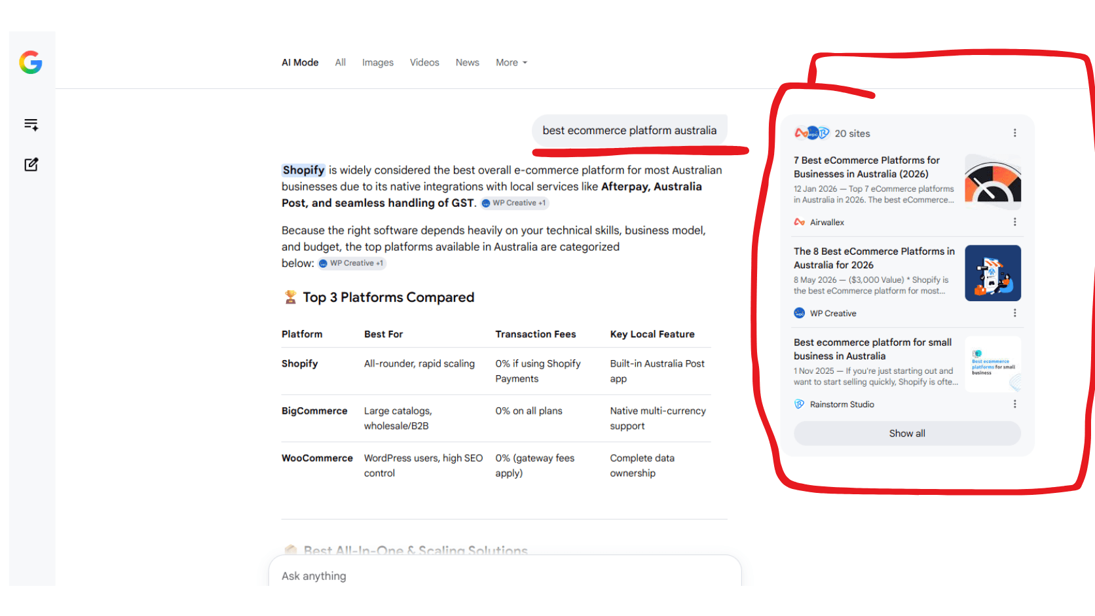Click the 'Transaction Fees' column header
The height and width of the screenshot is (616, 1095).
535,334
